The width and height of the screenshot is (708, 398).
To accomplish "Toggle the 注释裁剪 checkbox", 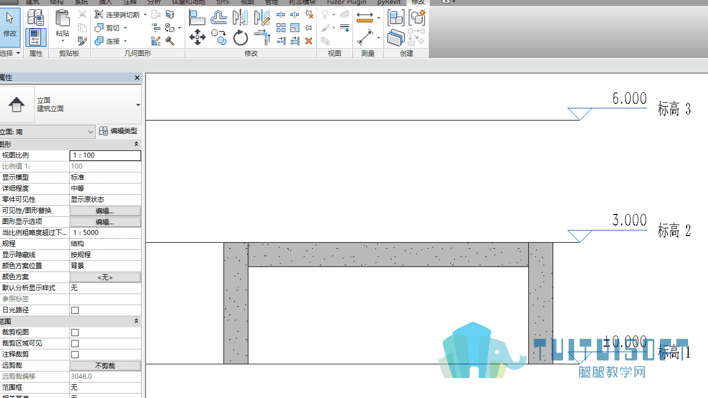I will pos(75,354).
